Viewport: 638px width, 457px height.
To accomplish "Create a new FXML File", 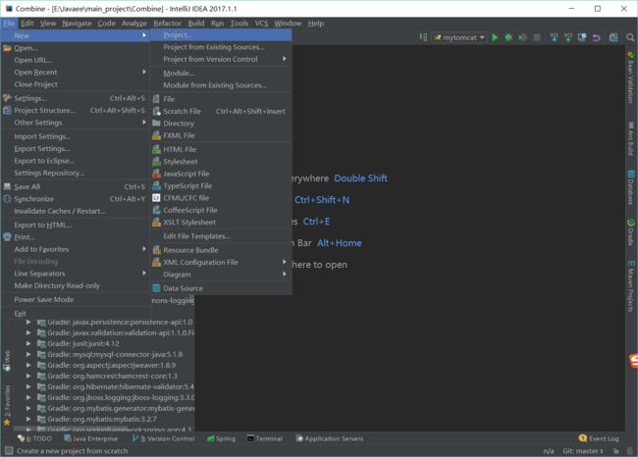I will (221, 135).
